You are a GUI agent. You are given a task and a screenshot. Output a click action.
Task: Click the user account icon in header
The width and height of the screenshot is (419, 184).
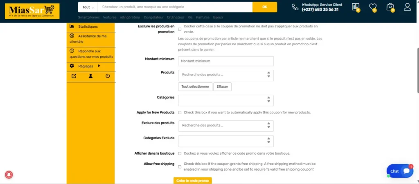(x=407, y=7)
